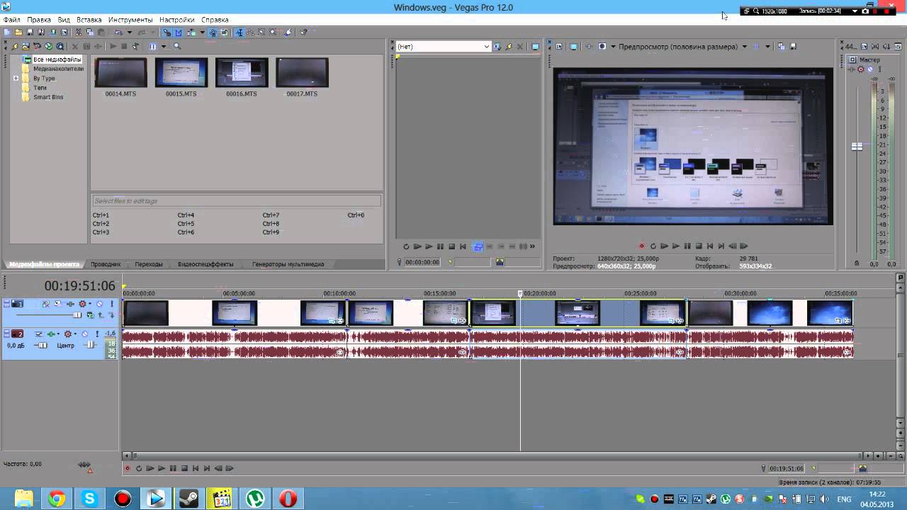Open uTorrent from the taskbar
Viewport: 907px width, 510px height.
[x=255, y=499]
